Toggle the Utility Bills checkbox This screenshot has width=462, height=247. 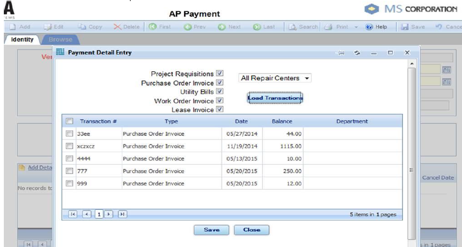[x=220, y=92]
